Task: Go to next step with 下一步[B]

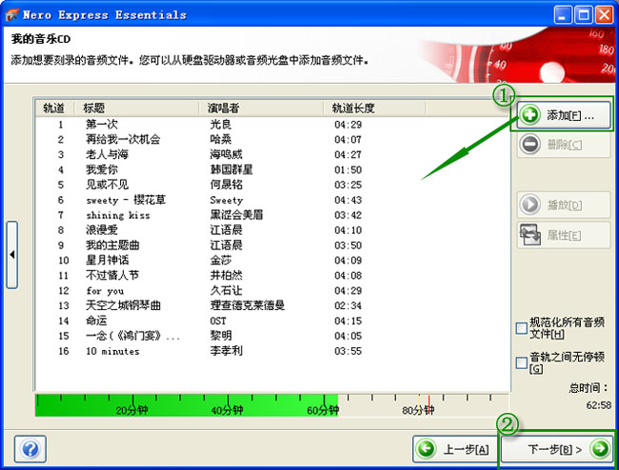Action: [557, 449]
